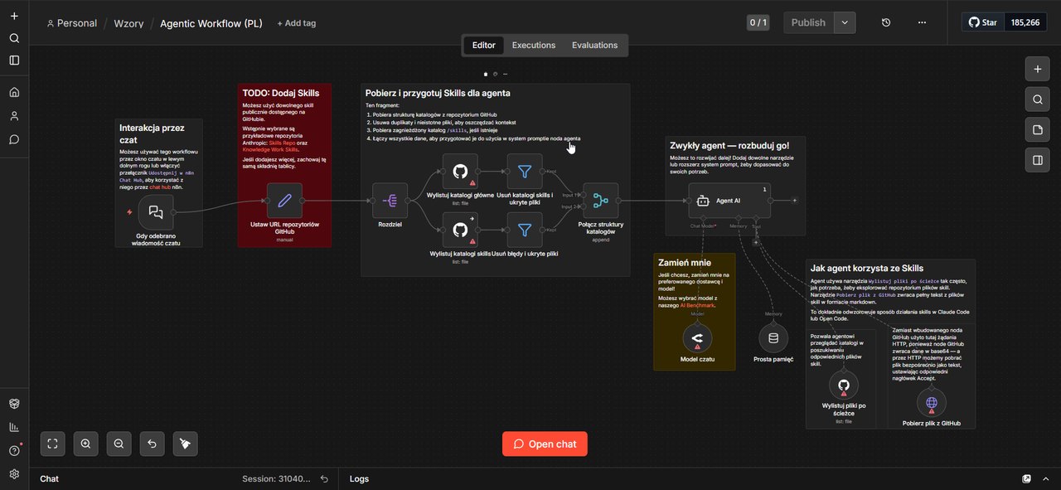Click the fit-to-view canvas button
The width and height of the screenshot is (1061, 490).
click(x=52, y=444)
